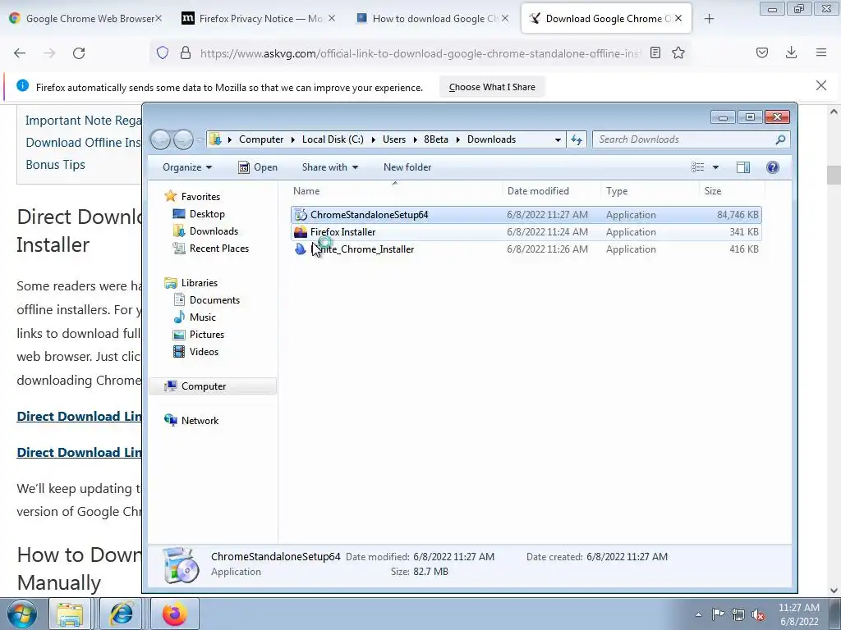The width and height of the screenshot is (841, 630).
Task: Open the Bonus Tips link
Action: pyautogui.click(x=55, y=165)
